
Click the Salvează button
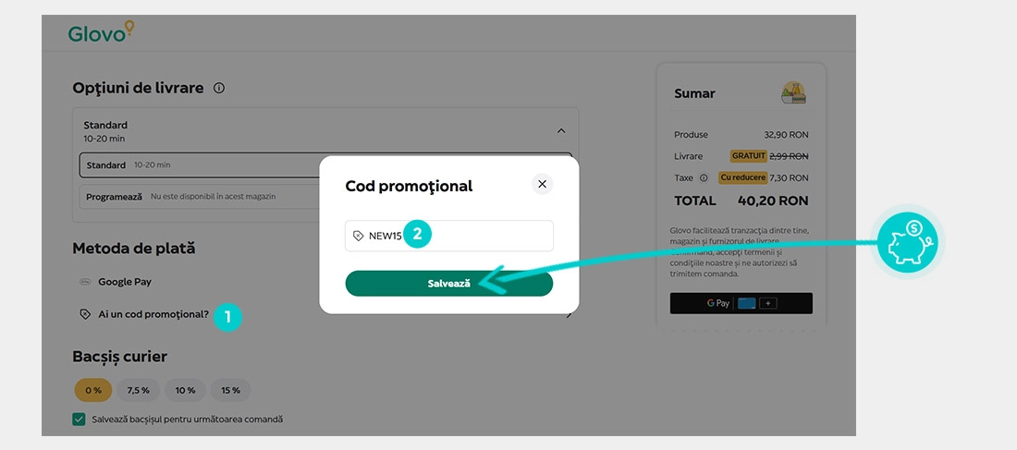pos(448,284)
